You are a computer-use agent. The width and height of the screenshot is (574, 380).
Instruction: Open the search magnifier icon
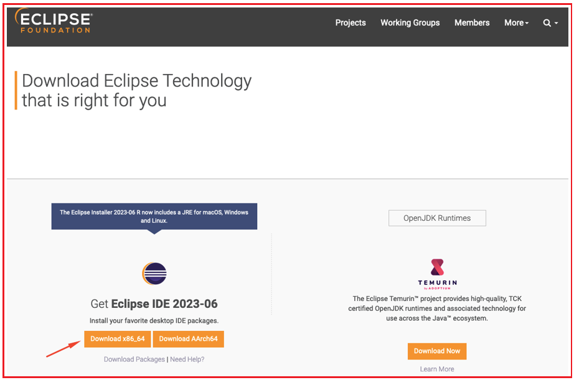[547, 23]
